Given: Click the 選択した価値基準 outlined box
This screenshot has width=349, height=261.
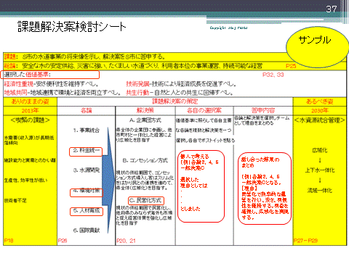Looking at the screenshot, I should [50, 75].
